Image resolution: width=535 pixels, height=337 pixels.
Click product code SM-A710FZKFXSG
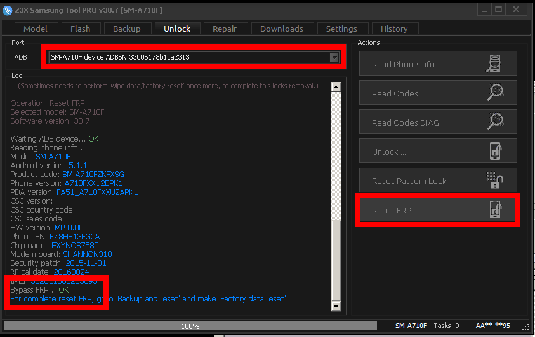click(x=93, y=175)
